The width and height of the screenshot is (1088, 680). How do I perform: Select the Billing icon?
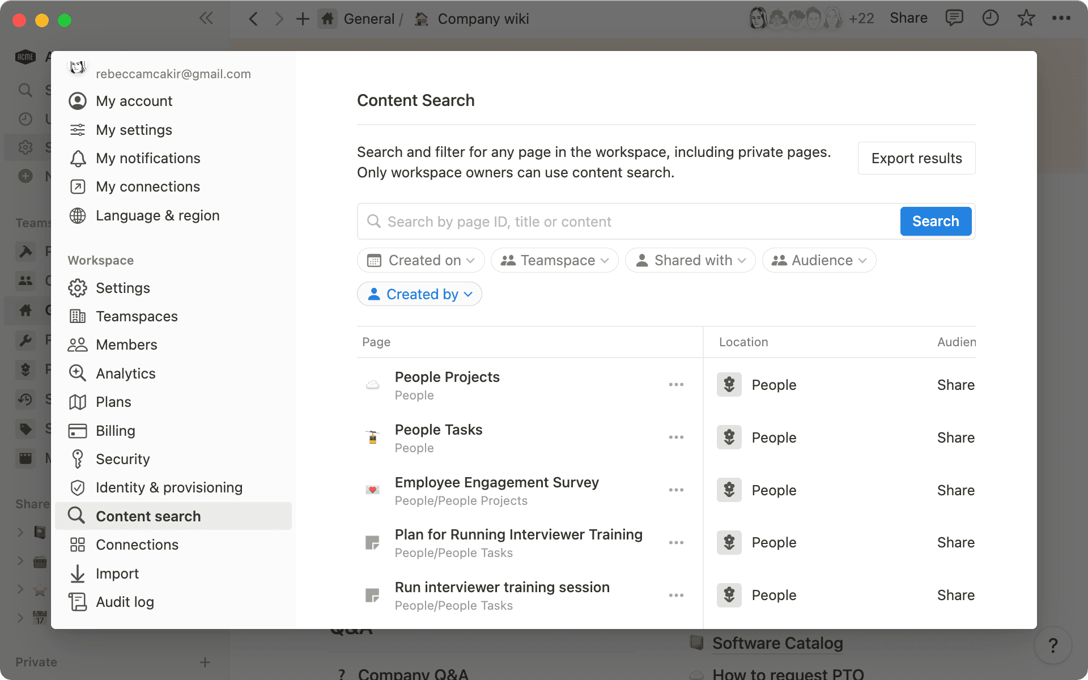tap(78, 431)
